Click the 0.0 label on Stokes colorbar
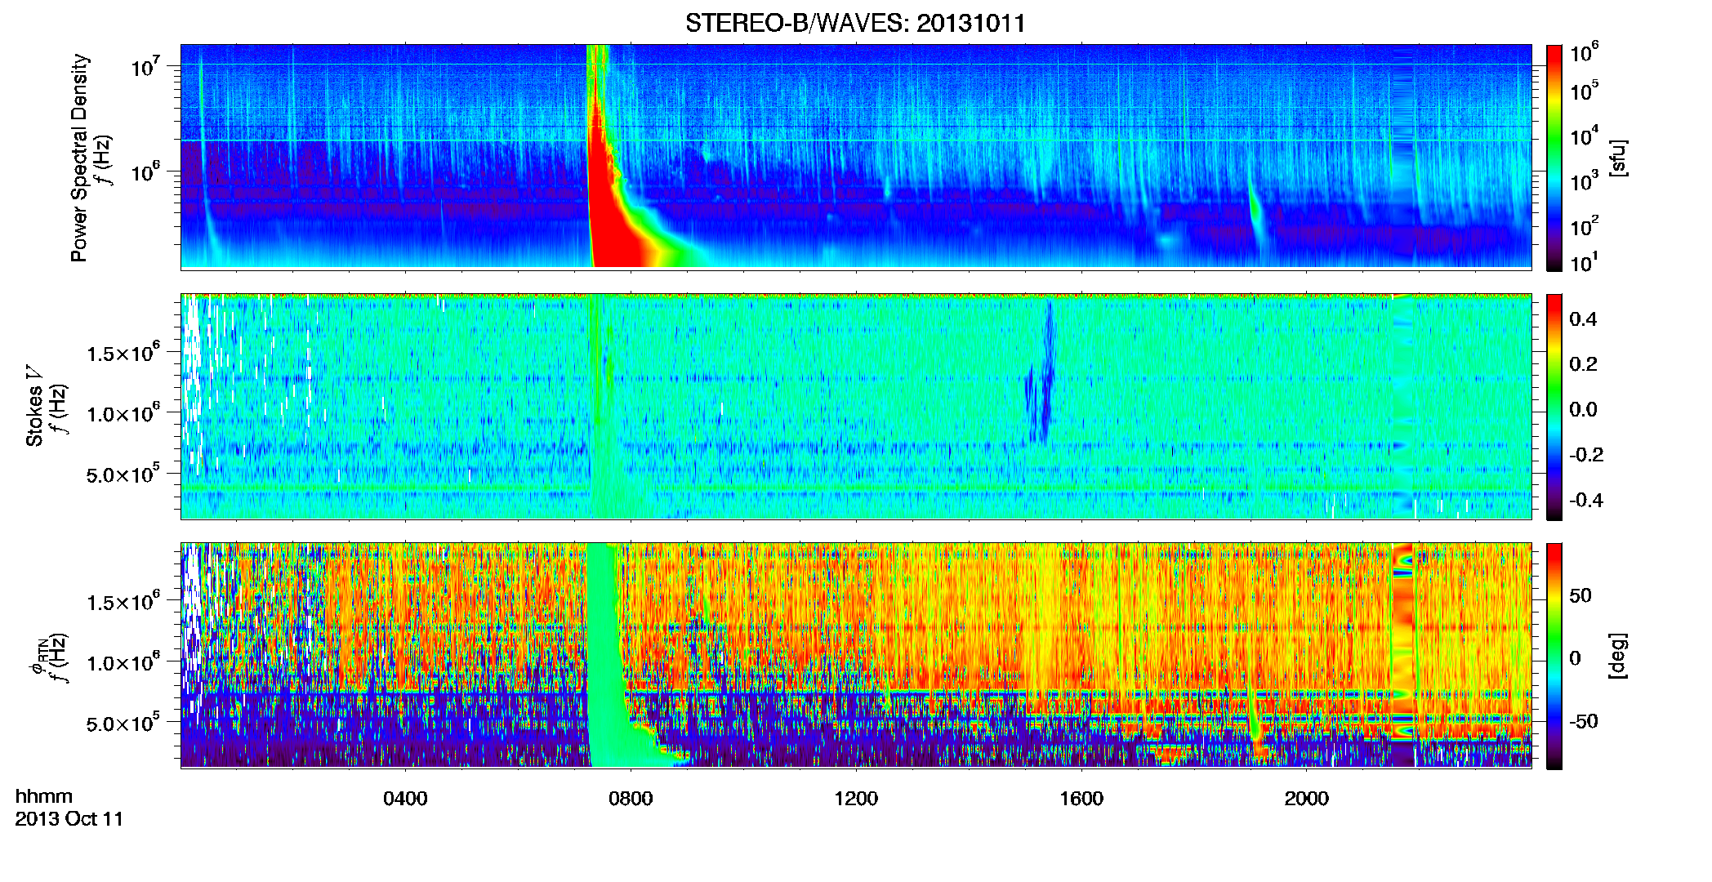 1583,409
